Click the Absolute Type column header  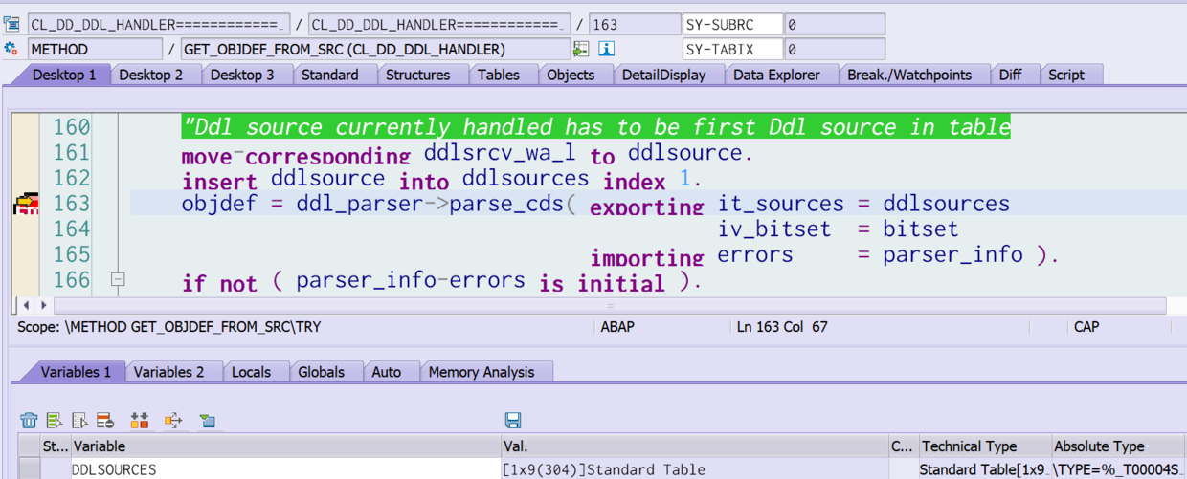tap(1118, 446)
